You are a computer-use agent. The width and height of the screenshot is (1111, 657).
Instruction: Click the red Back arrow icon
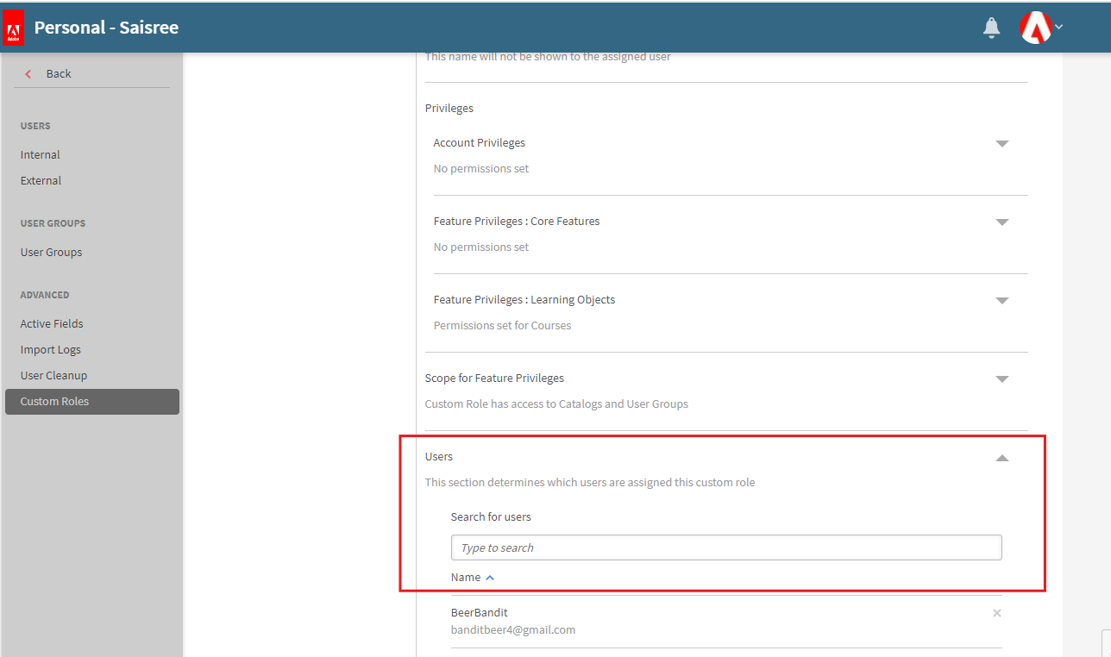pyautogui.click(x=28, y=74)
